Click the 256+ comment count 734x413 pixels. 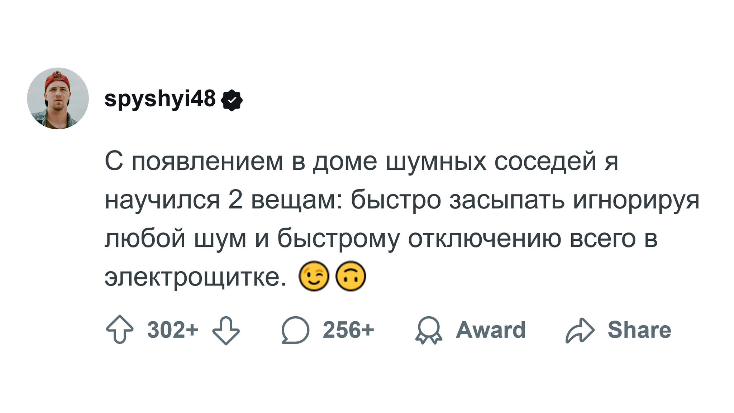pos(348,330)
